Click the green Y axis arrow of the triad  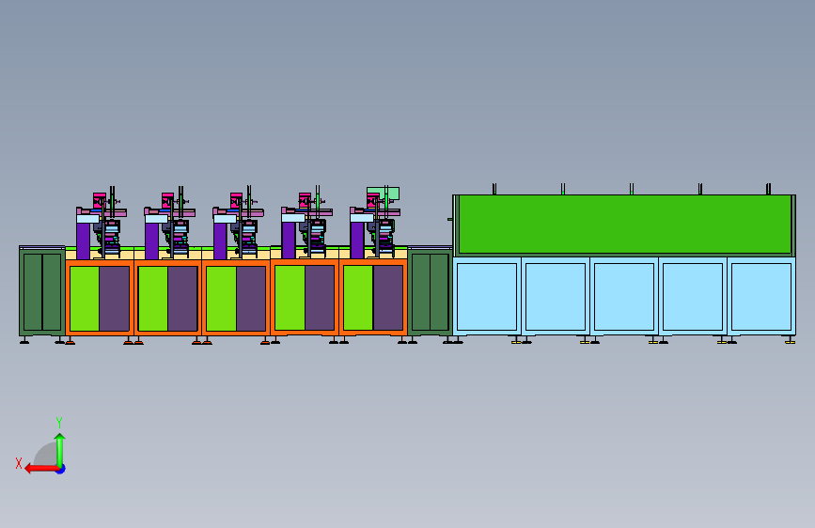click(x=60, y=449)
